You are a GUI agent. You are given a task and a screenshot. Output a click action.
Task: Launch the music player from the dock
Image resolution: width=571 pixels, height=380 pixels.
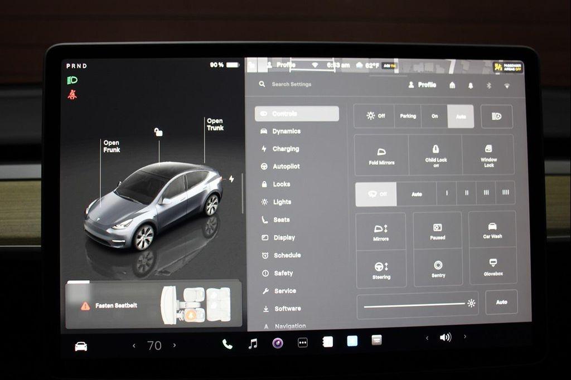[253, 344]
